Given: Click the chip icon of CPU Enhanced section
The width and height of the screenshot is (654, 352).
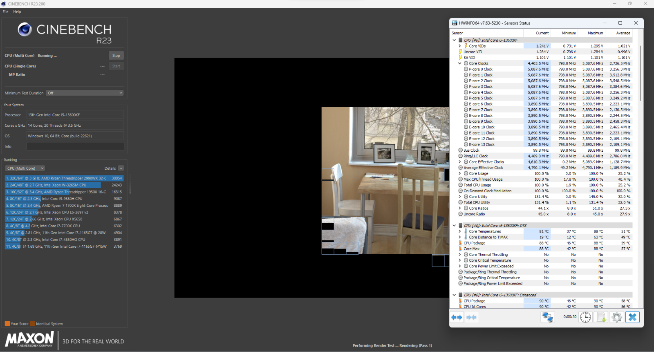Looking at the screenshot, I should click(x=460, y=295).
